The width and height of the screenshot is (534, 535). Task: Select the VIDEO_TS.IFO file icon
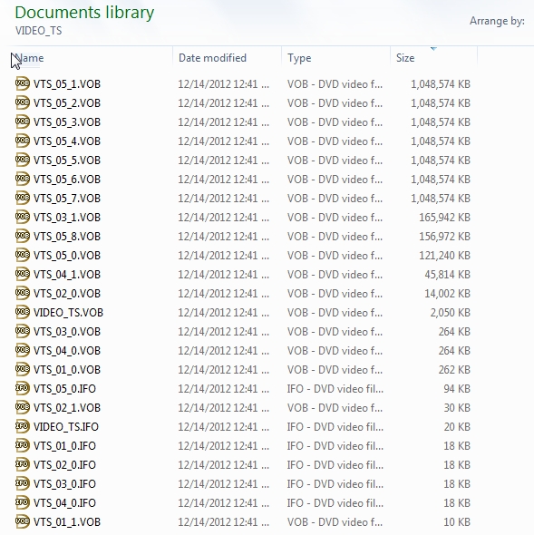23,426
